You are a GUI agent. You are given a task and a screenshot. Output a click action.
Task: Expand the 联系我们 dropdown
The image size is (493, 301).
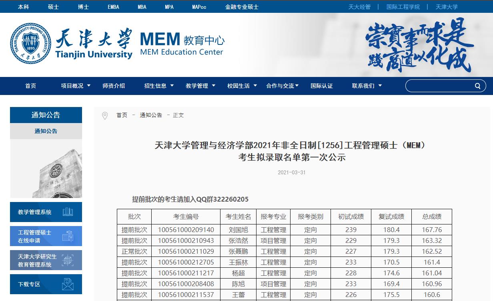coord(363,85)
